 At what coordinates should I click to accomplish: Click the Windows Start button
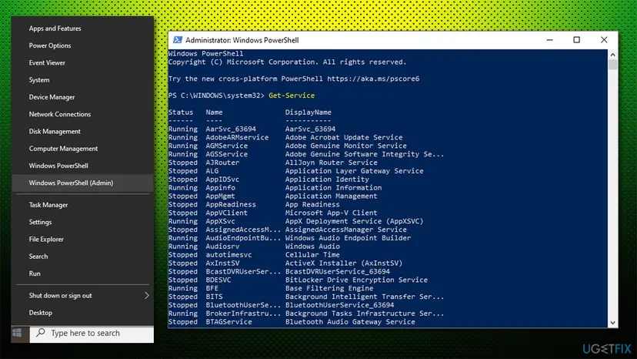coord(17,333)
